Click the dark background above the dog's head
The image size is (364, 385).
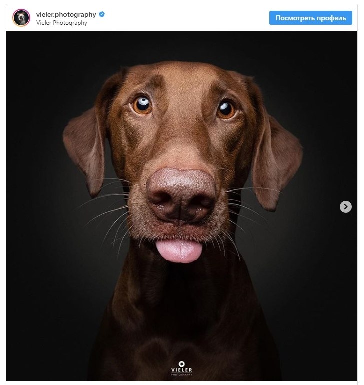182,45
